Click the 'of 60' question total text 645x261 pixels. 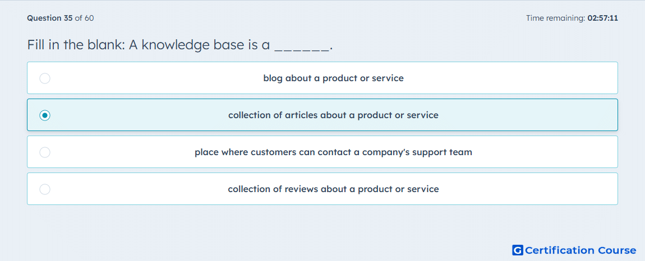coord(84,18)
